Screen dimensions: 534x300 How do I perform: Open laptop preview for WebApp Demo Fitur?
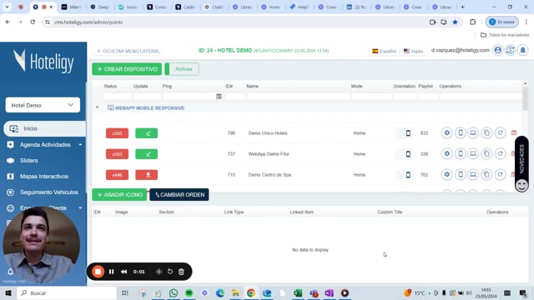tap(473, 153)
